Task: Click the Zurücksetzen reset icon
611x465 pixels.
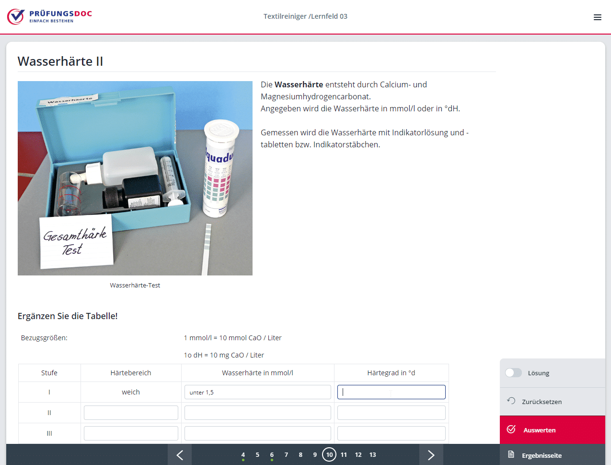Action: tap(511, 401)
